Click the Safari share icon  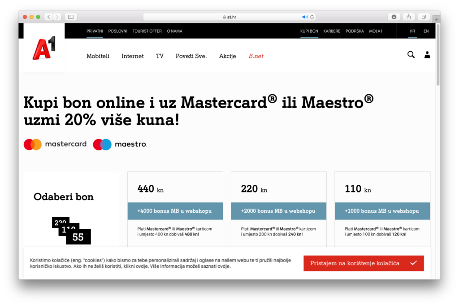pos(408,17)
